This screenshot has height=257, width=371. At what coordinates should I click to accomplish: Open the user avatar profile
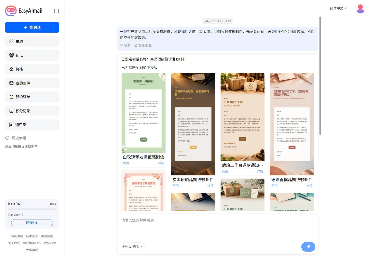[360, 8]
